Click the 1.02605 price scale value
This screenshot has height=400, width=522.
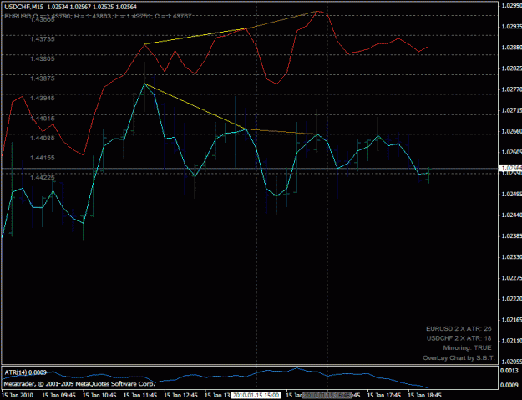(x=511, y=152)
